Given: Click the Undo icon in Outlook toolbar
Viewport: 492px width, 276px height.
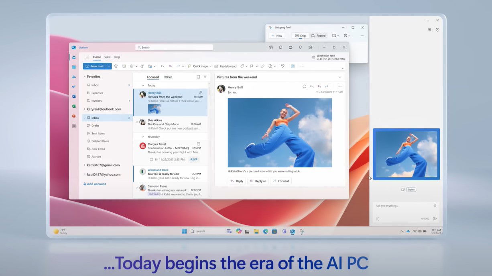Looking at the screenshot, I should tap(283, 66).
